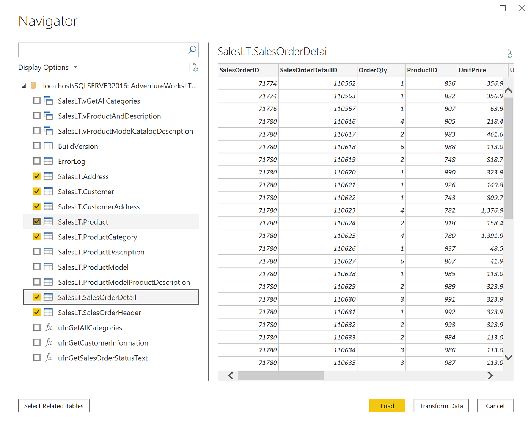Viewport: 531px width, 421px height.
Task: Click preview scroll up arrow
Action: 508,90
